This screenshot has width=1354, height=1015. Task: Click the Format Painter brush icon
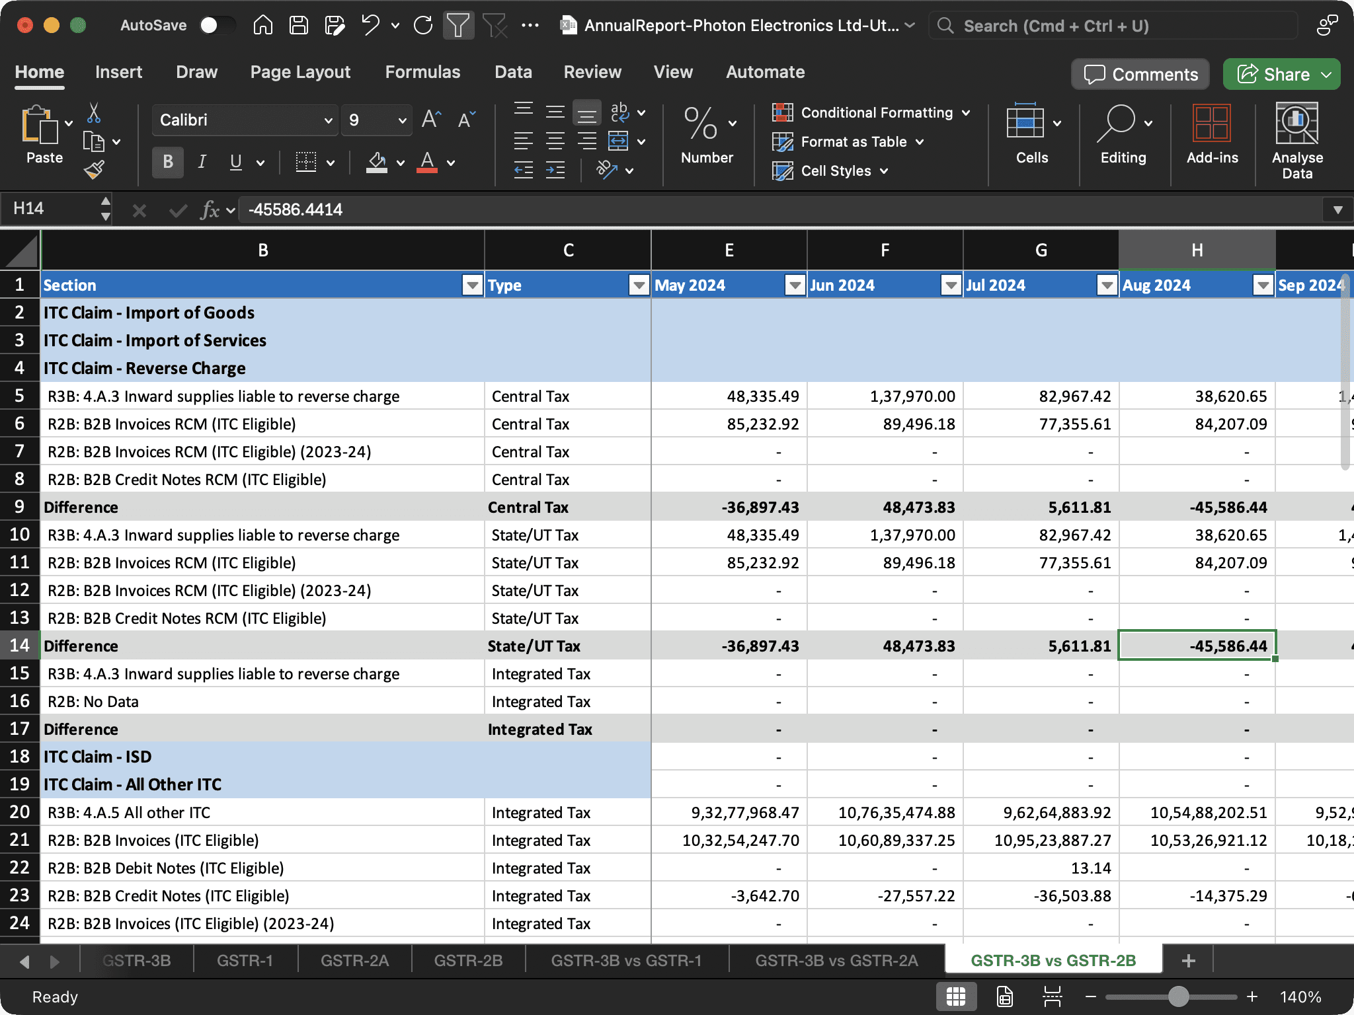coord(94,170)
